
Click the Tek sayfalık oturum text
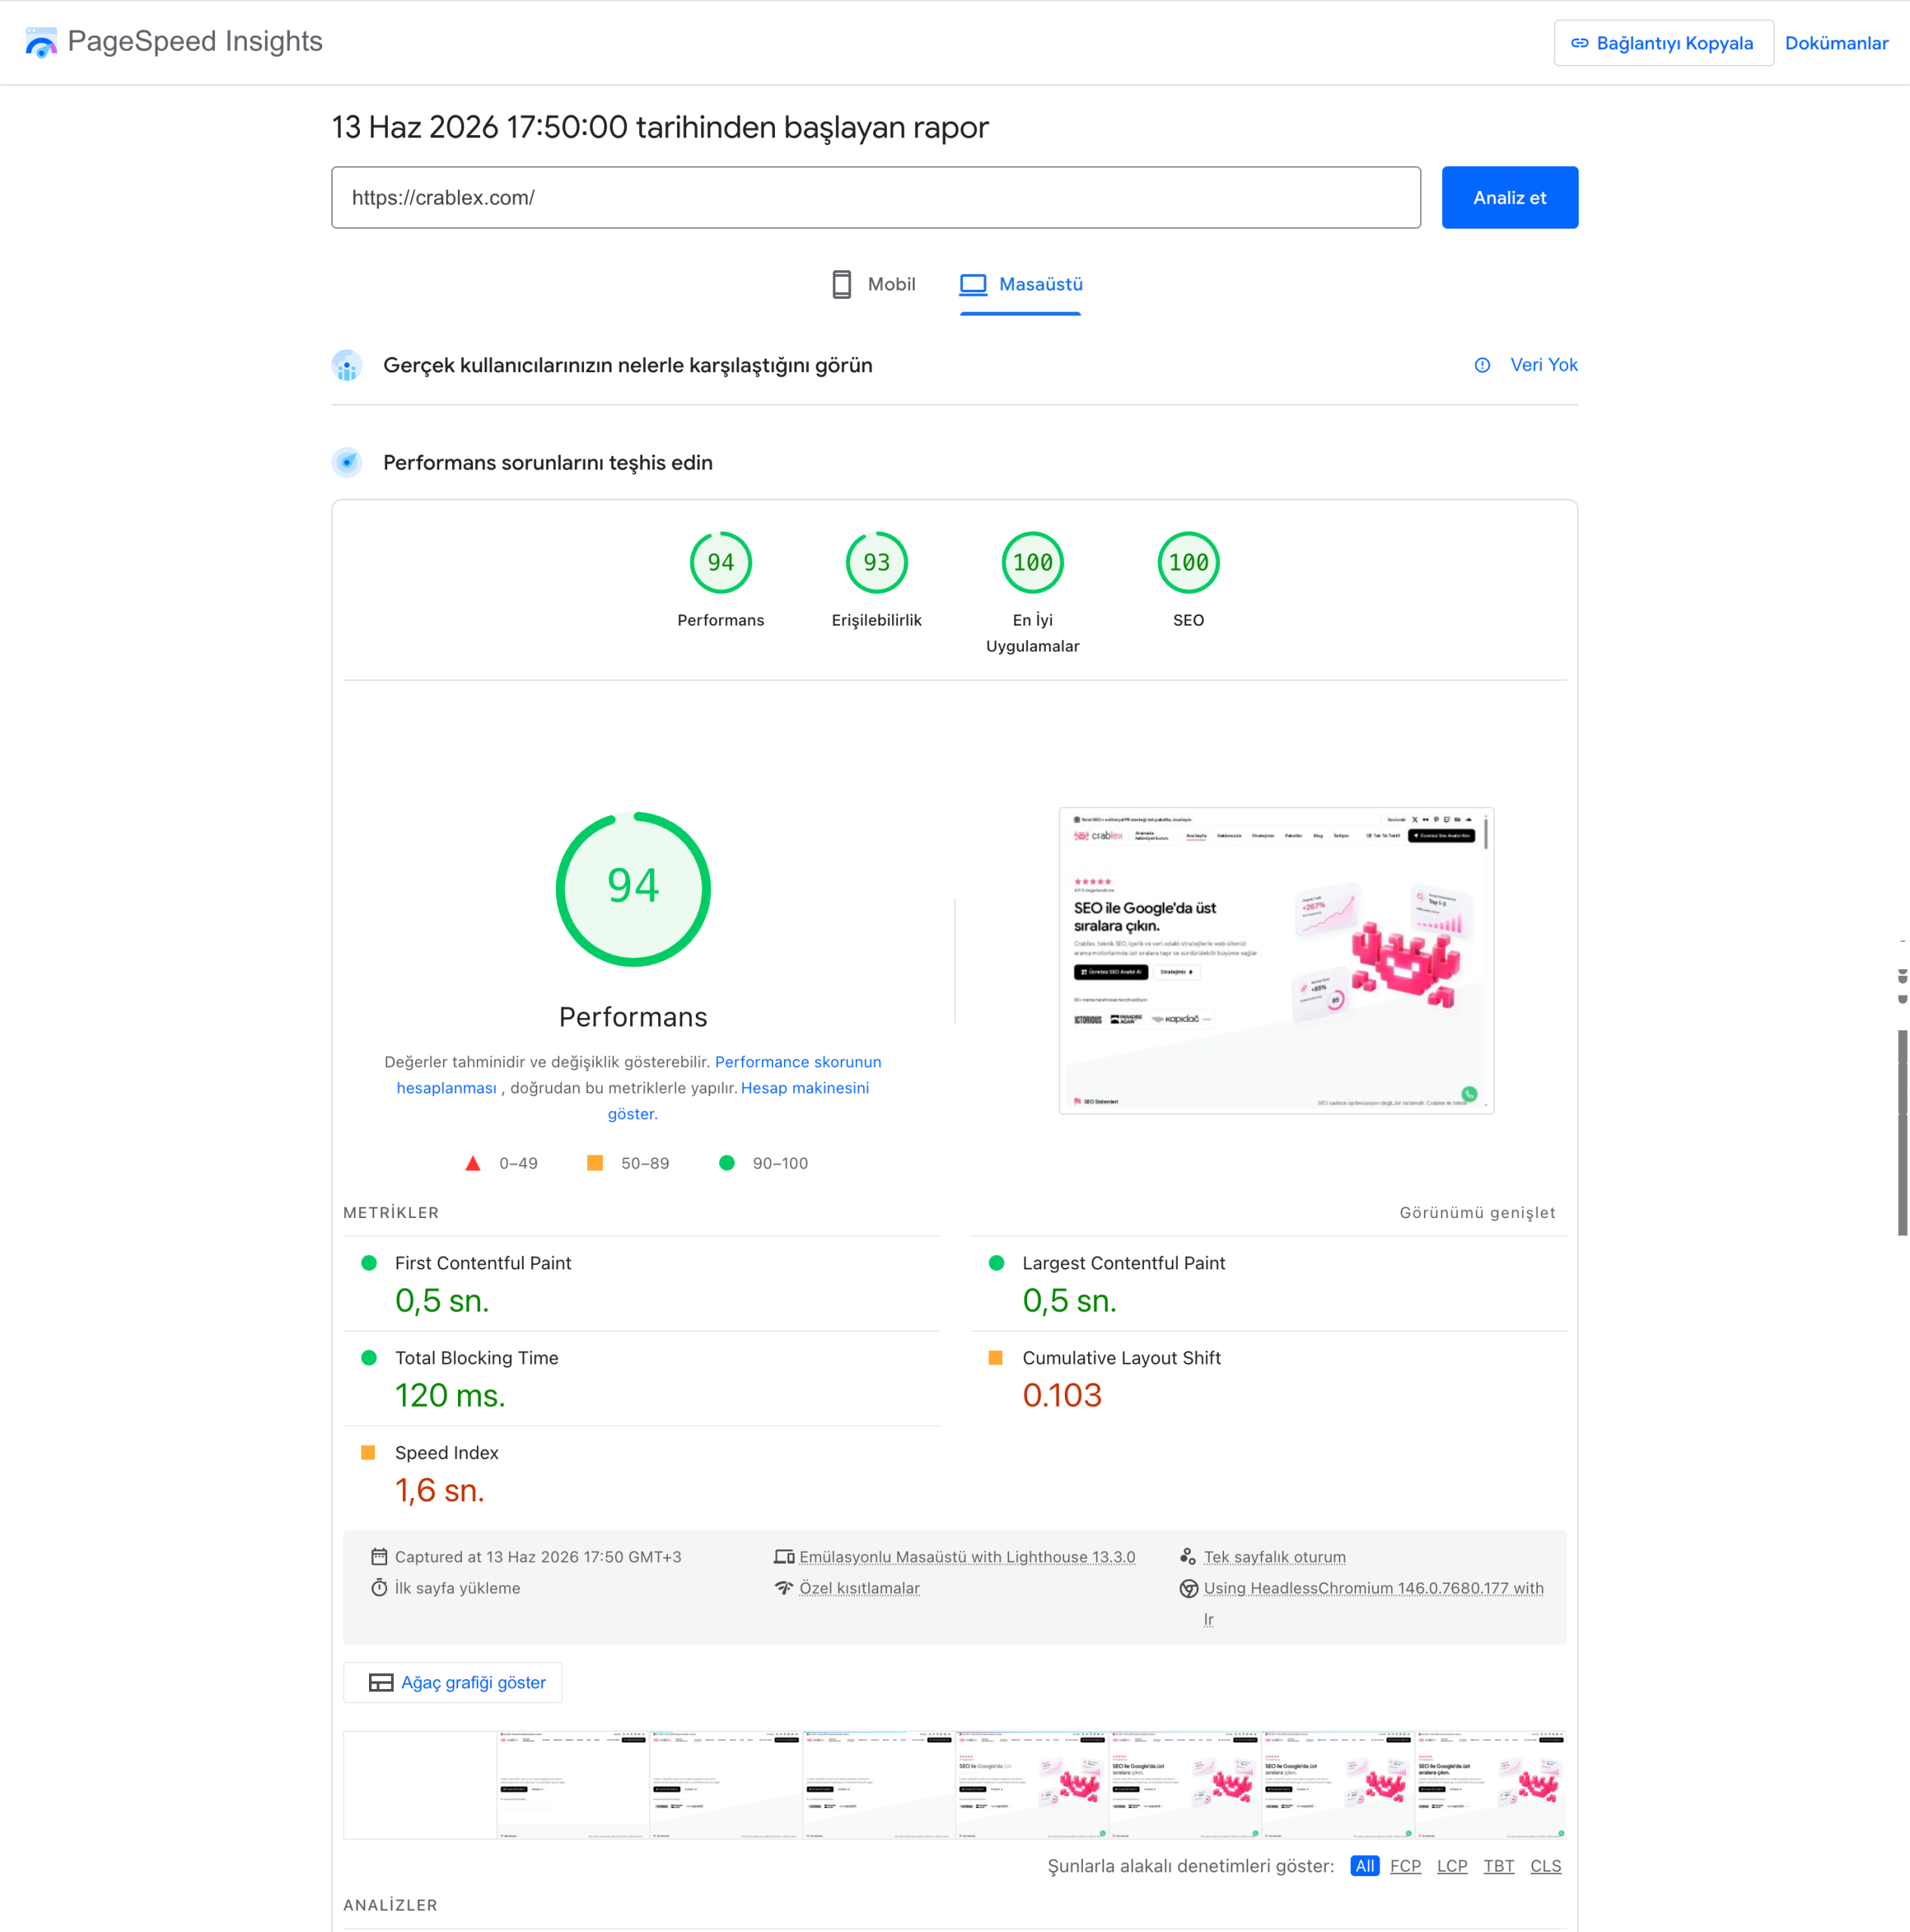[1274, 1556]
